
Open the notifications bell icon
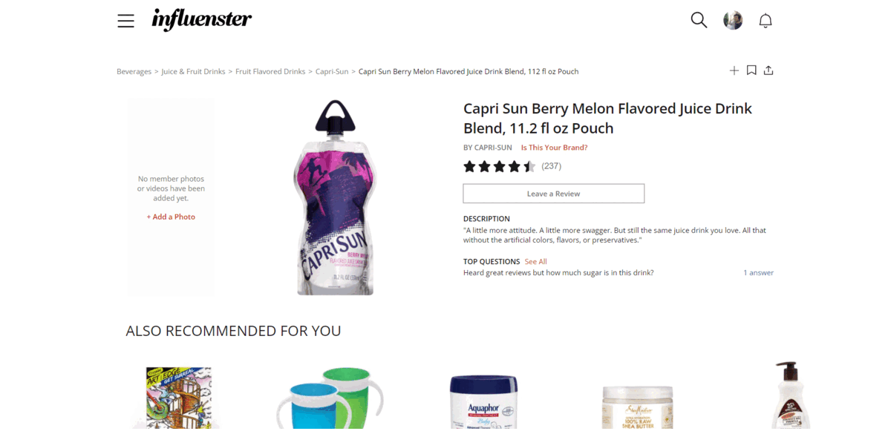(766, 21)
